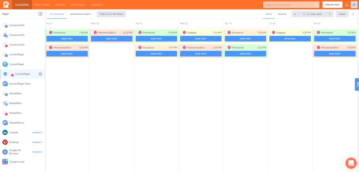Click New Post under Monday 12:12 PM slot
This screenshot has height=172, width=359.
pos(112,39)
